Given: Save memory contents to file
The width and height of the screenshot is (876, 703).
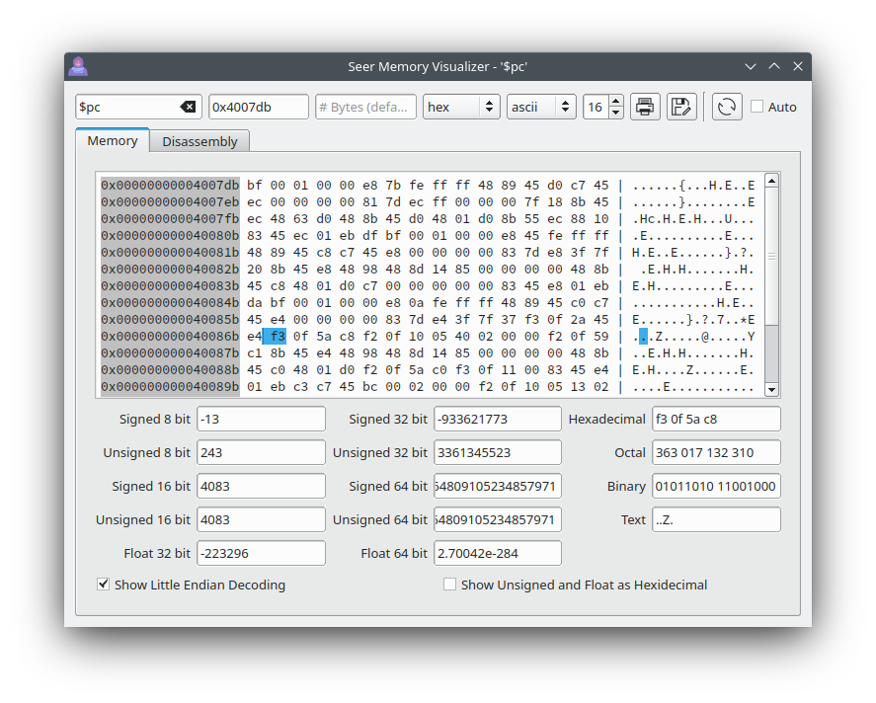Looking at the screenshot, I should click(681, 107).
